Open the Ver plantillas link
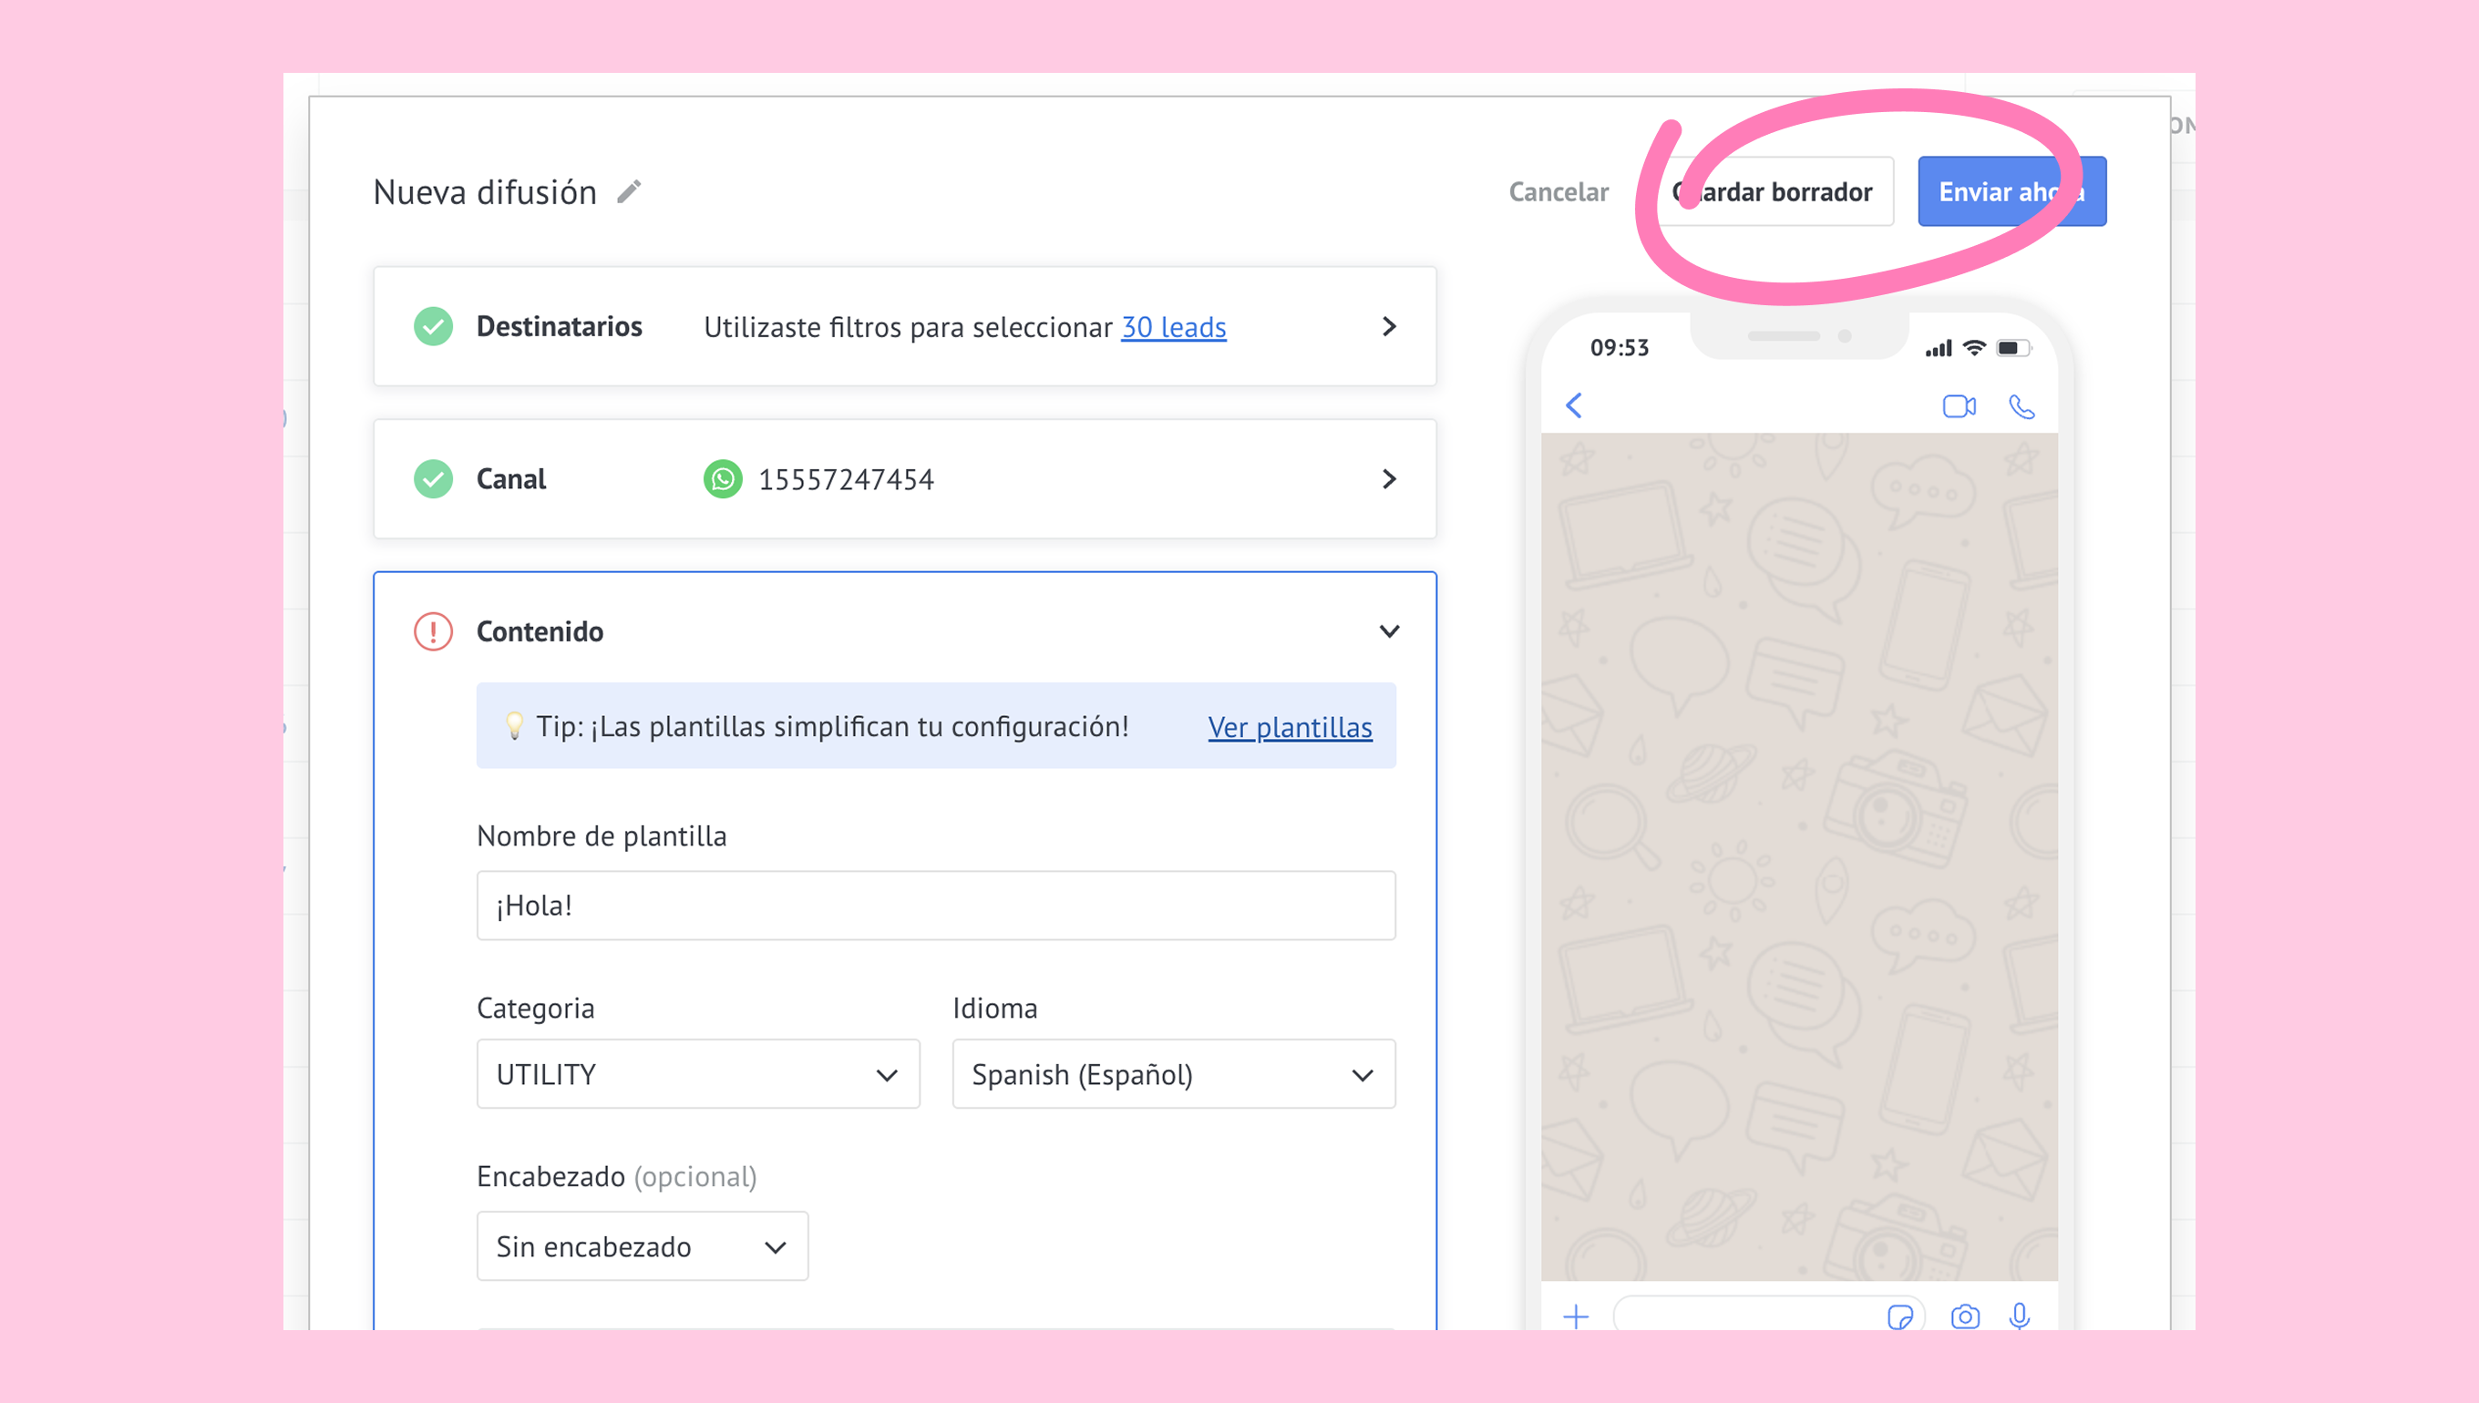The image size is (2479, 1403). 1290,727
